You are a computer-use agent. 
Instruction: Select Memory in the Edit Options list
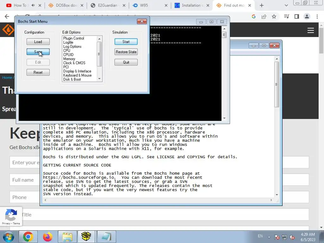coord(69,59)
